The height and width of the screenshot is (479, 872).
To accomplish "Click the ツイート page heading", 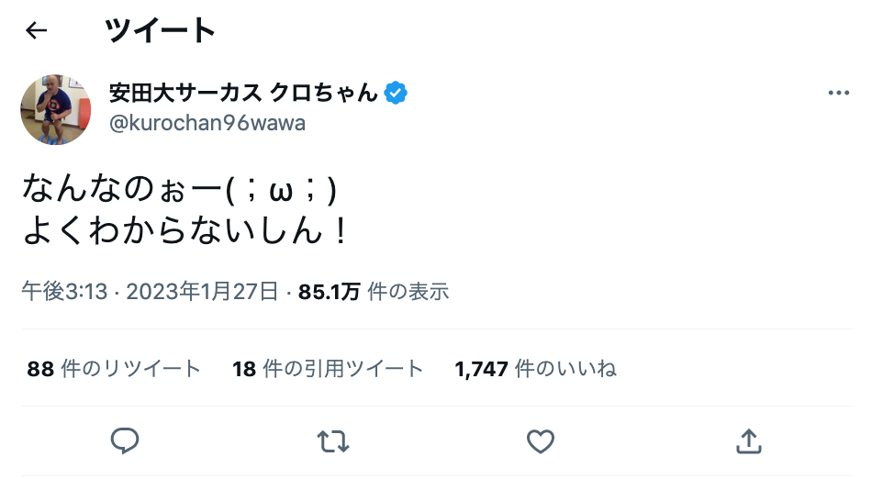I will pyautogui.click(x=161, y=31).
